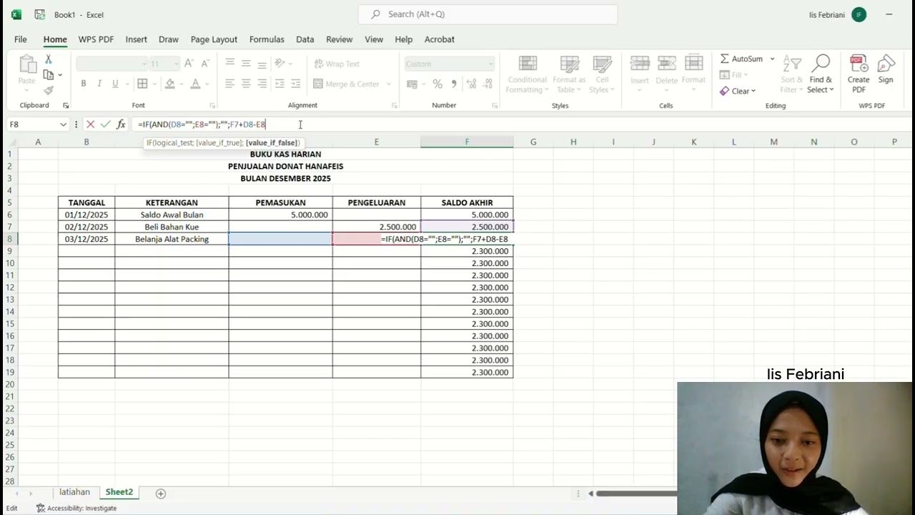Screen dimensions: 915x515
Task: Toggle Wrap Text
Action: pyautogui.click(x=337, y=64)
